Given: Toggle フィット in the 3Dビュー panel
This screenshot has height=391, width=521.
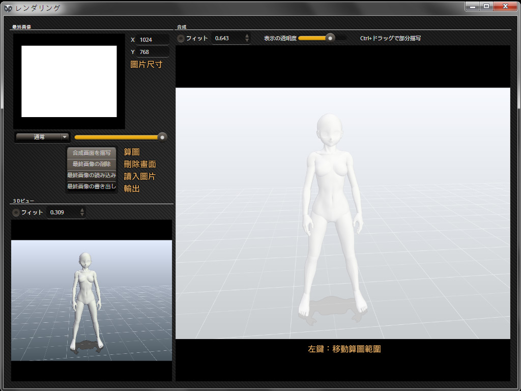Looking at the screenshot, I should click(16, 212).
